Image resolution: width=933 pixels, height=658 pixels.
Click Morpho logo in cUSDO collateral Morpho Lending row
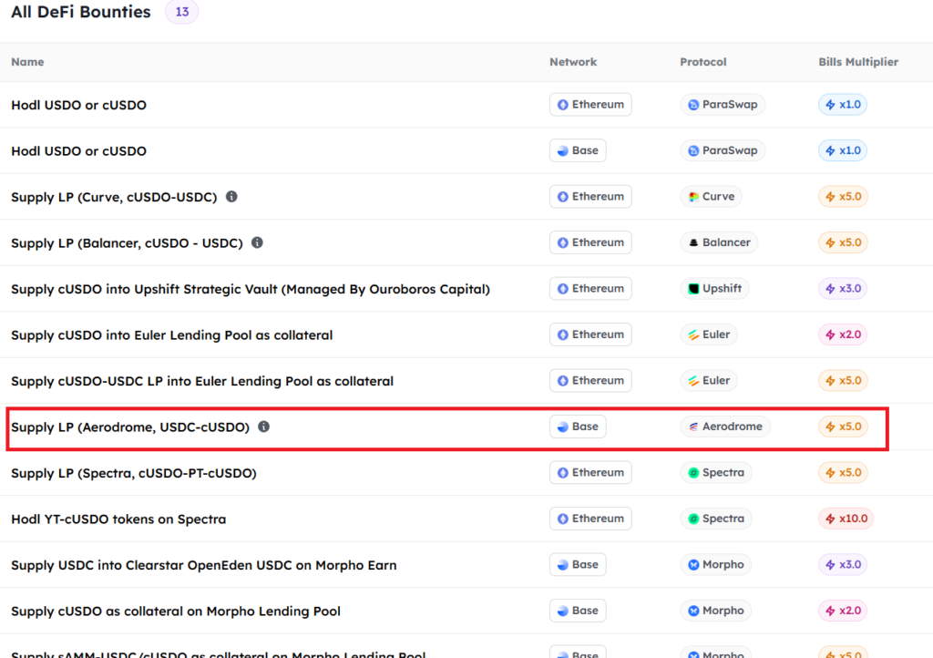tap(693, 611)
